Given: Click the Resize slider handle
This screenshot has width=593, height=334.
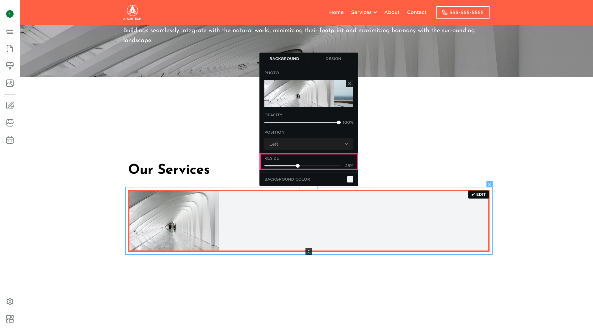Looking at the screenshot, I should click(298, 166).
